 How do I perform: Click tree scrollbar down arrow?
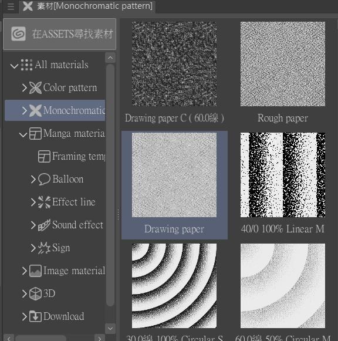(110, 328)
